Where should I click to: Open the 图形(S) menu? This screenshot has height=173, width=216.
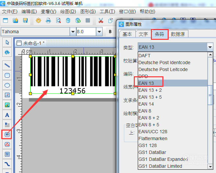tap(88, 12)
